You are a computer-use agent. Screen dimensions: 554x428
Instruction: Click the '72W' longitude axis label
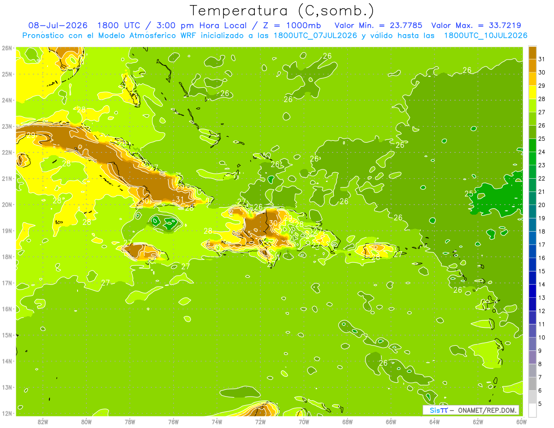point(260,422)
